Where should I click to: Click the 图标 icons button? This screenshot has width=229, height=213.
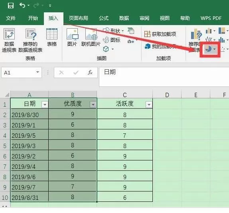pos(111,40)
